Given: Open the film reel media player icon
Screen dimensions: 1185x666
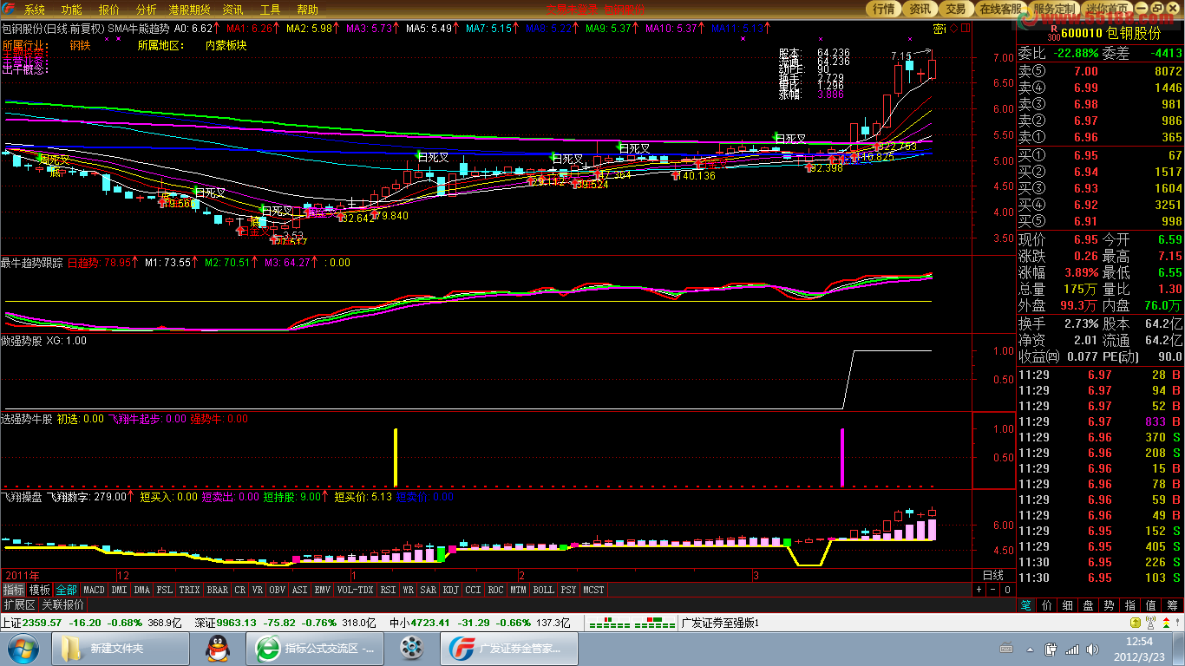Looking at the screenshot, I should (411, 648).
